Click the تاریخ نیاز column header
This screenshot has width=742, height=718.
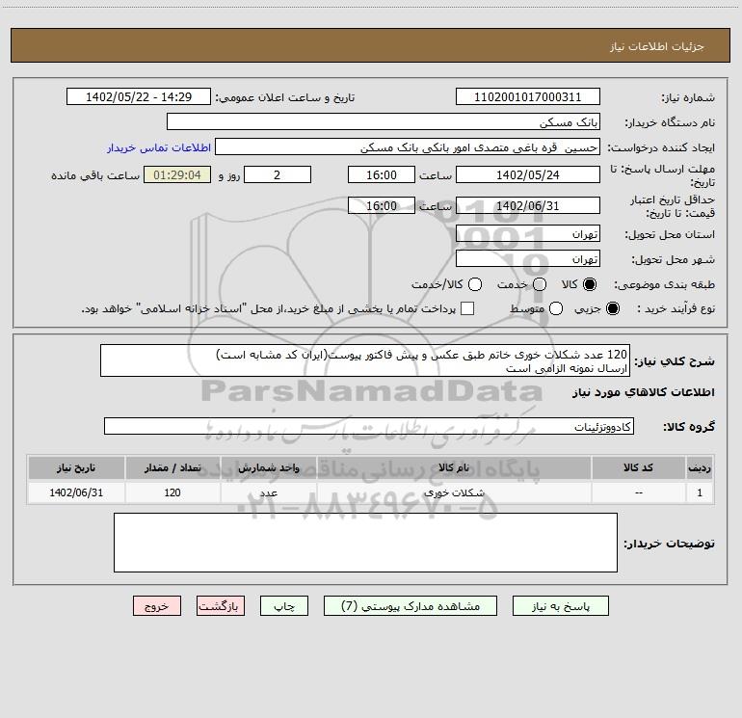76,467
